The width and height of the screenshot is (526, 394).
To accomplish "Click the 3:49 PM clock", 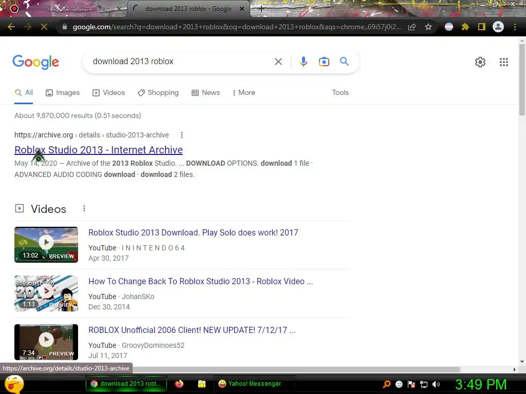I will 481,384.
